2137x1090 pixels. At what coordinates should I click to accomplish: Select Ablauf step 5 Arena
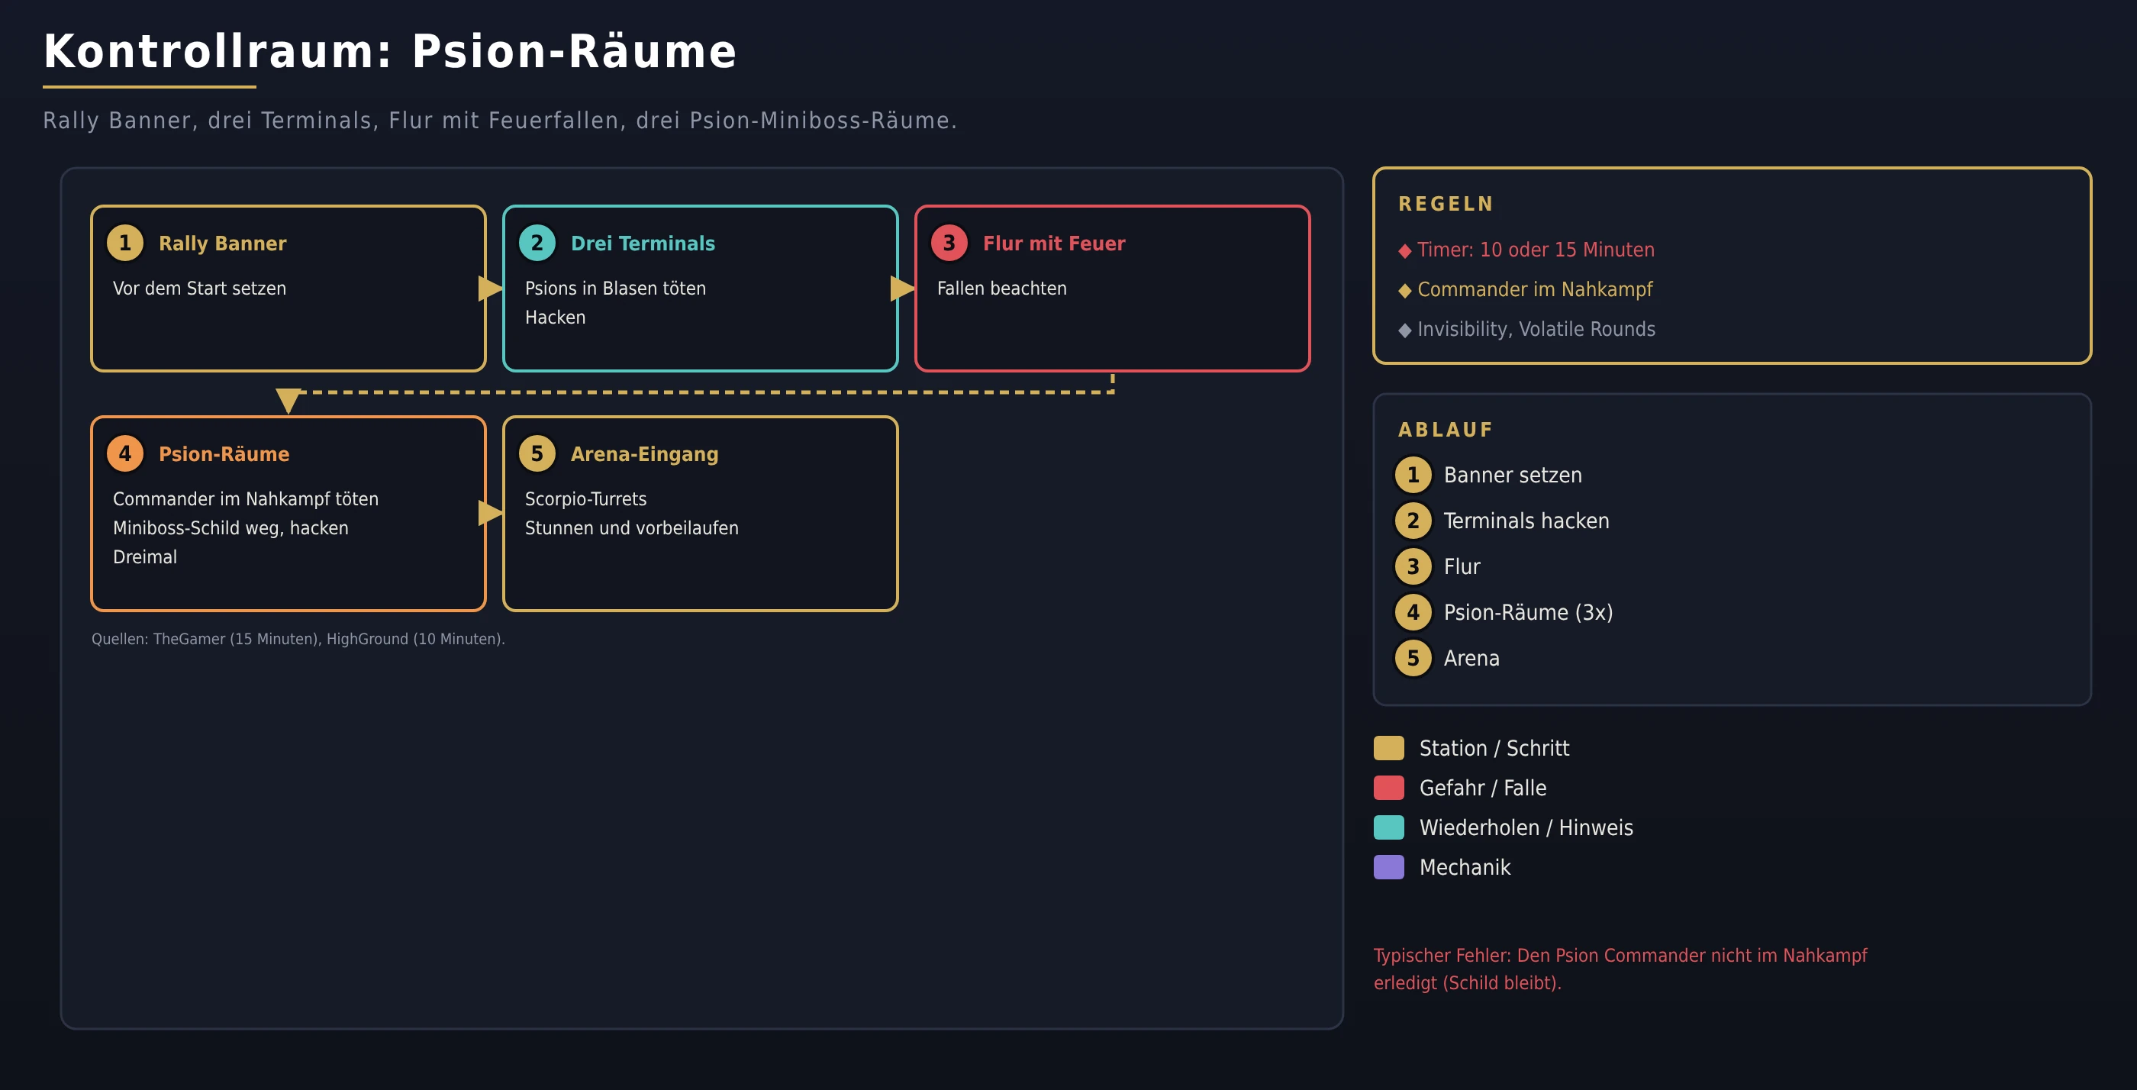pos(1448,658)
